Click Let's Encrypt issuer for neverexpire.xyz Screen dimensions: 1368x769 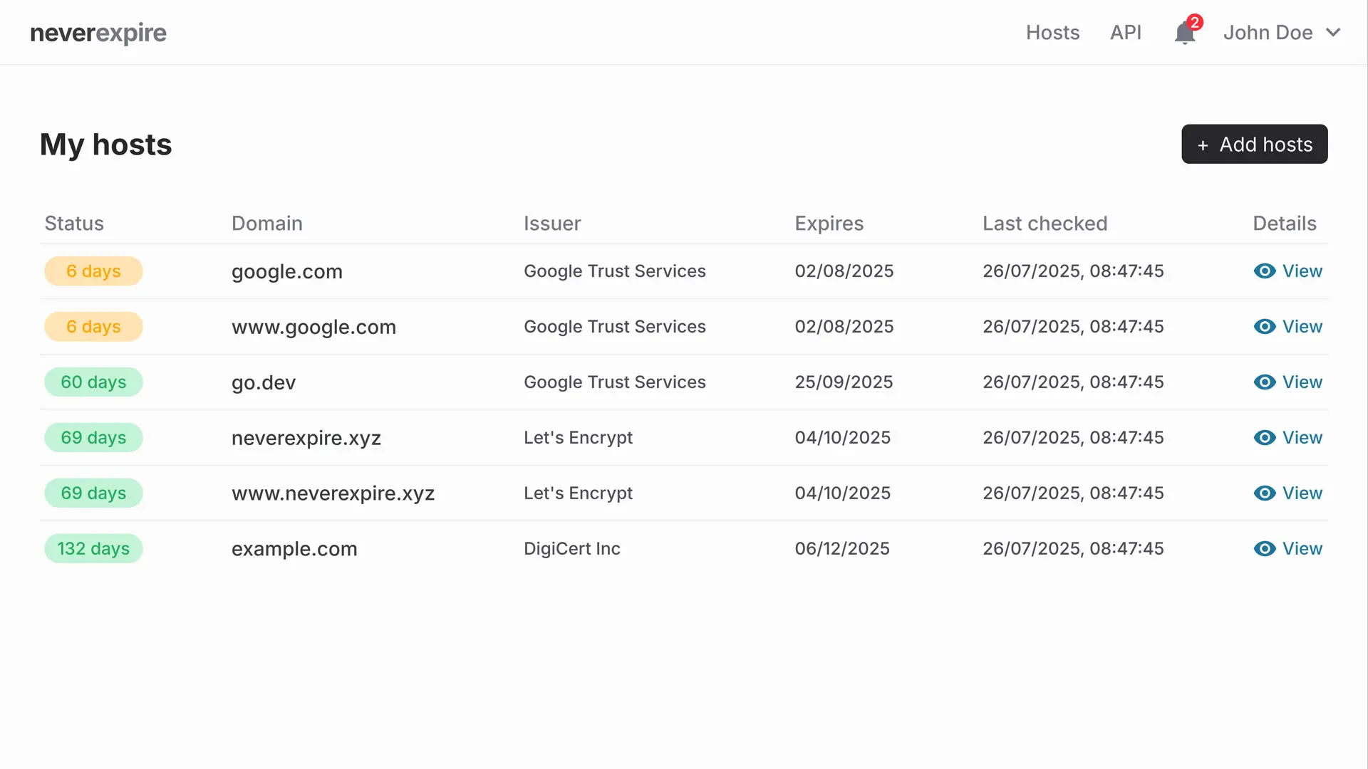tap(578, 438)
